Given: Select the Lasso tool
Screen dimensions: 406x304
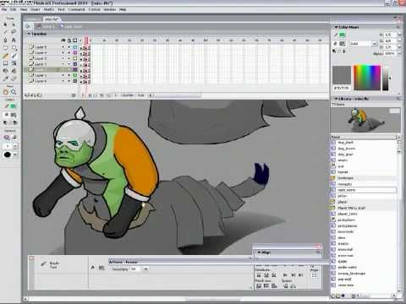Looking at the screenshot, I should point(14,32).
